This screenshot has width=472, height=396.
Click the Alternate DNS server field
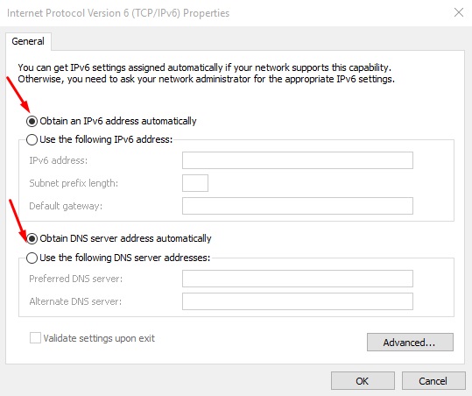pos(298,301)
